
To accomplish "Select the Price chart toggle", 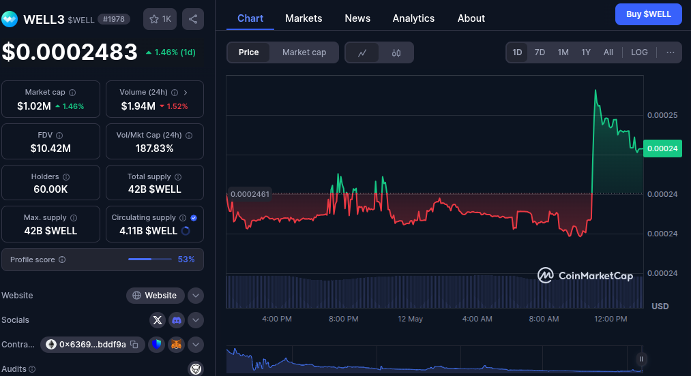I will (248, 52).
